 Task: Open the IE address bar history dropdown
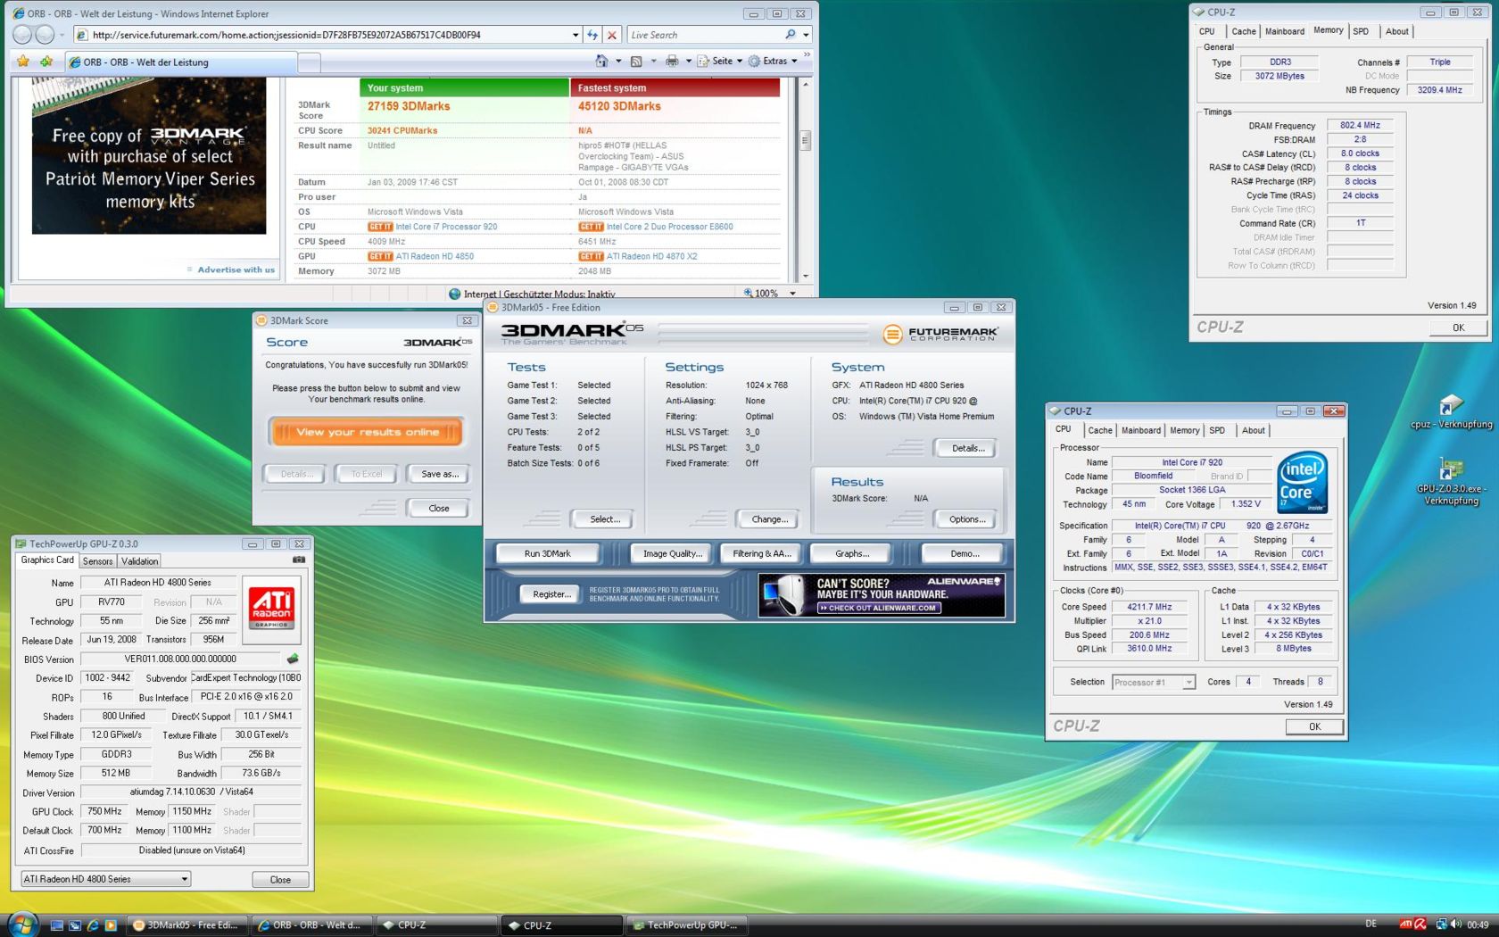coord(575,35)
